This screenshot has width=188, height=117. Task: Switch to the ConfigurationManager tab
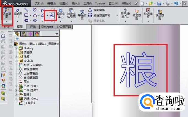(30, 34)
